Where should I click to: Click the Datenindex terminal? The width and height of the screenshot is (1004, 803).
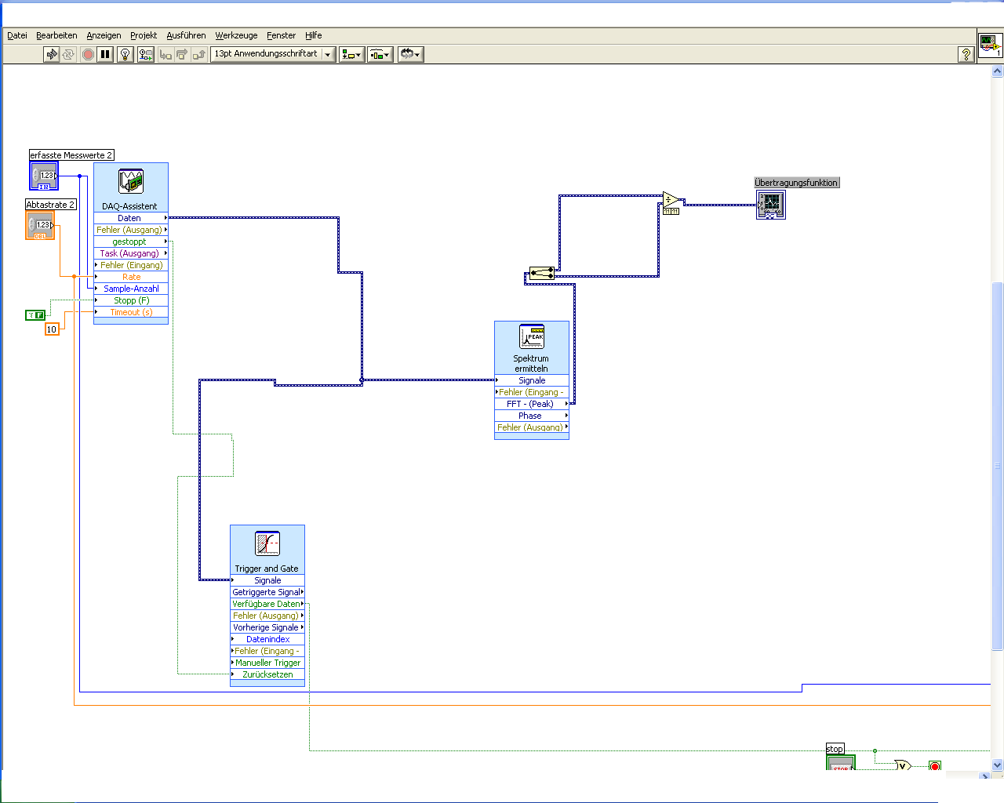click(x=267, y=639)
